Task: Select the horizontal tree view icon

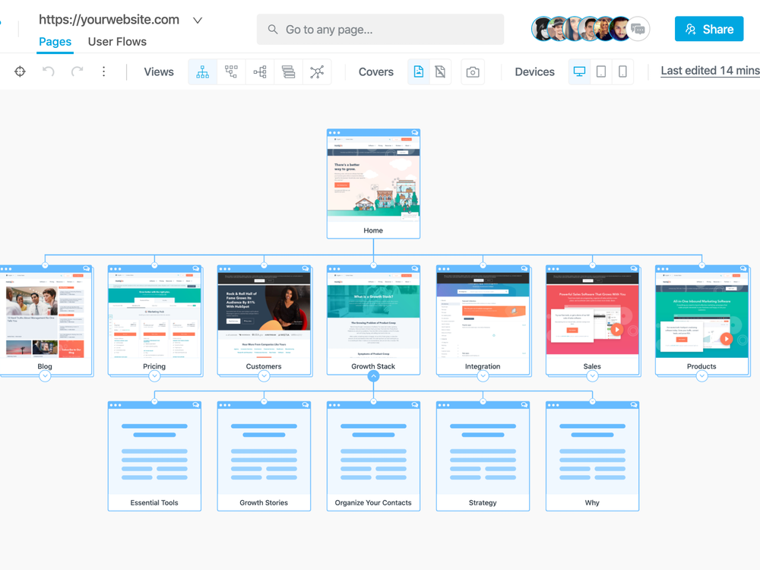Action: pos(260,71)
